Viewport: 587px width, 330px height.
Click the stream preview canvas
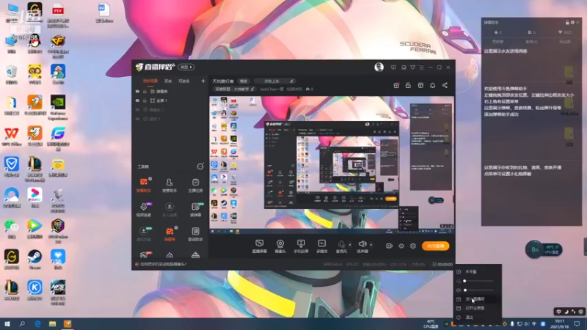[332, 164]
